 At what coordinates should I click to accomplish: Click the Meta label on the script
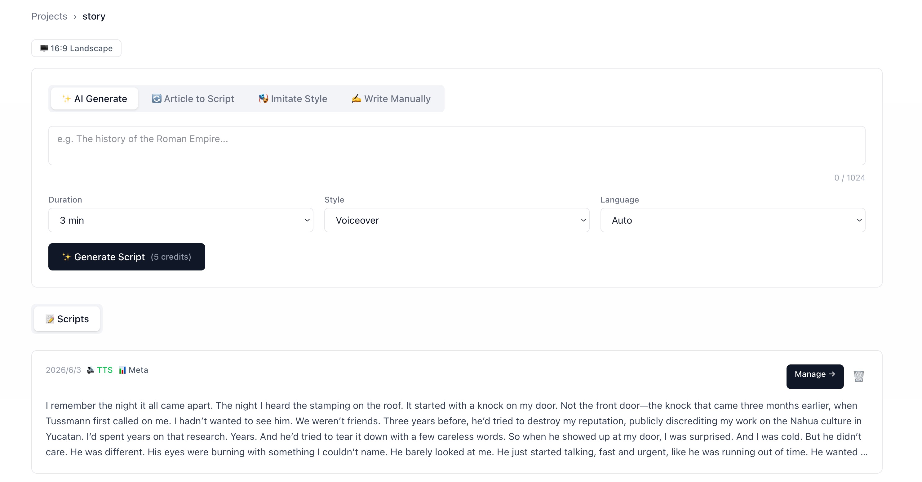click(134, 370)
